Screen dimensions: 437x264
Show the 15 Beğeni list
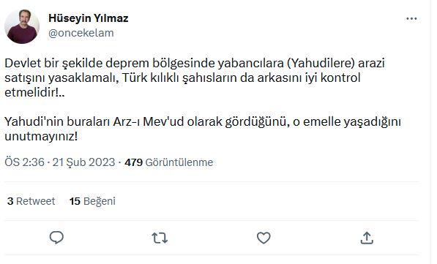click(92, 201)
